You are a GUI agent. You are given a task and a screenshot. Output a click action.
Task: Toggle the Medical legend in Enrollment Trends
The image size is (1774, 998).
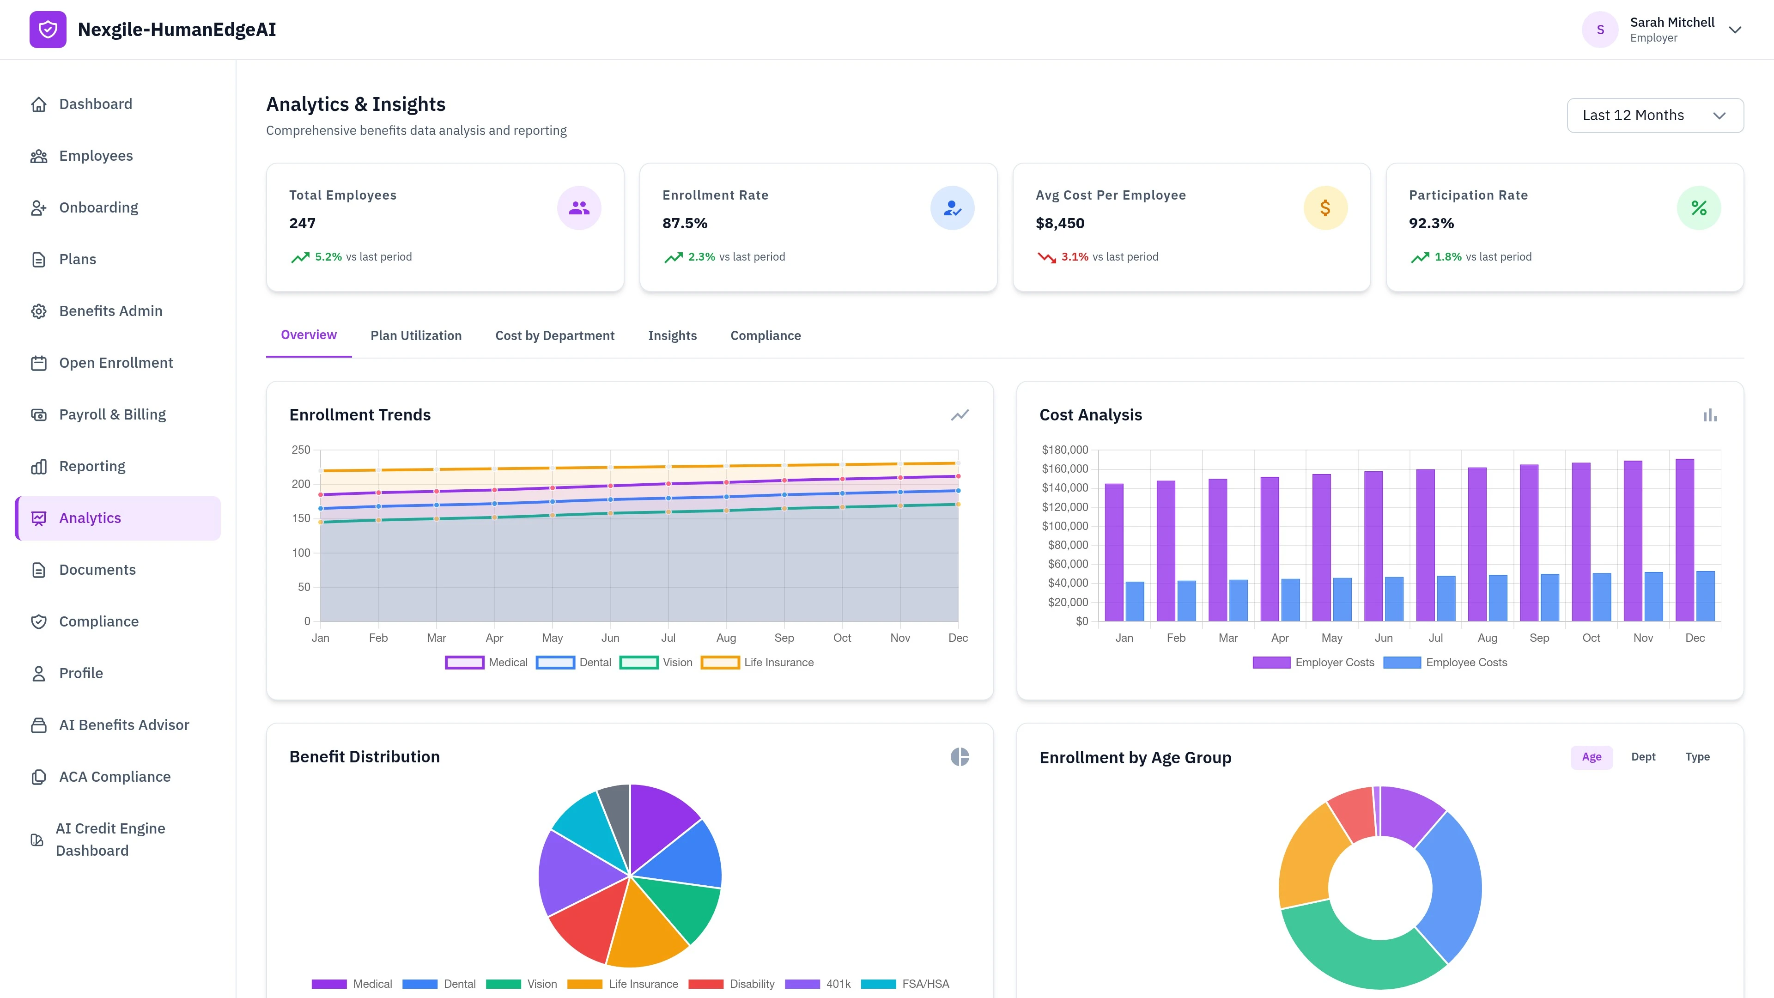coord(487,662)
